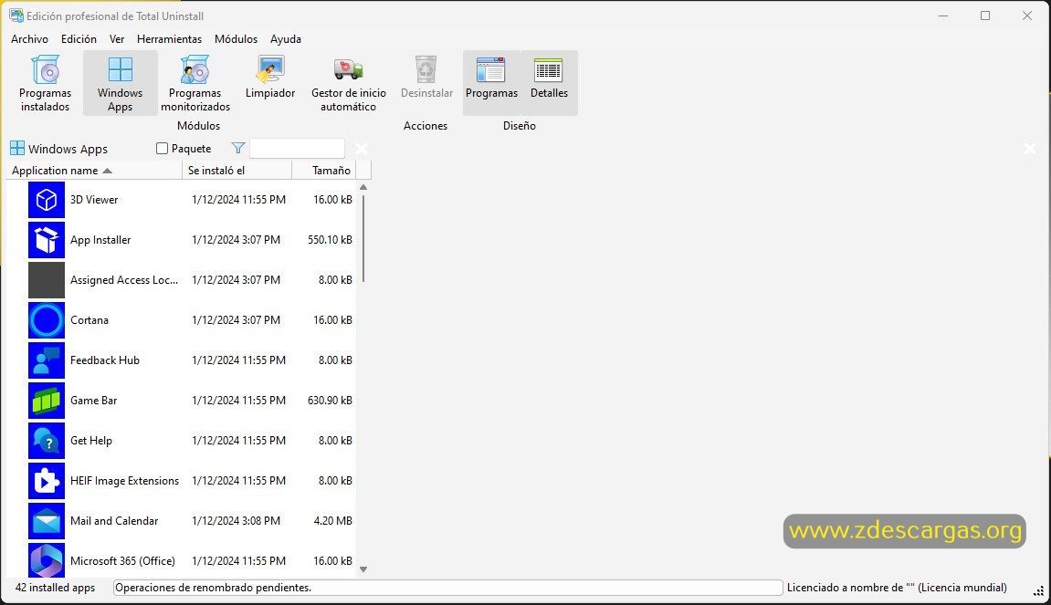Click in the filter search field
The image size is (1051, 605).
[x=297, y=148]
